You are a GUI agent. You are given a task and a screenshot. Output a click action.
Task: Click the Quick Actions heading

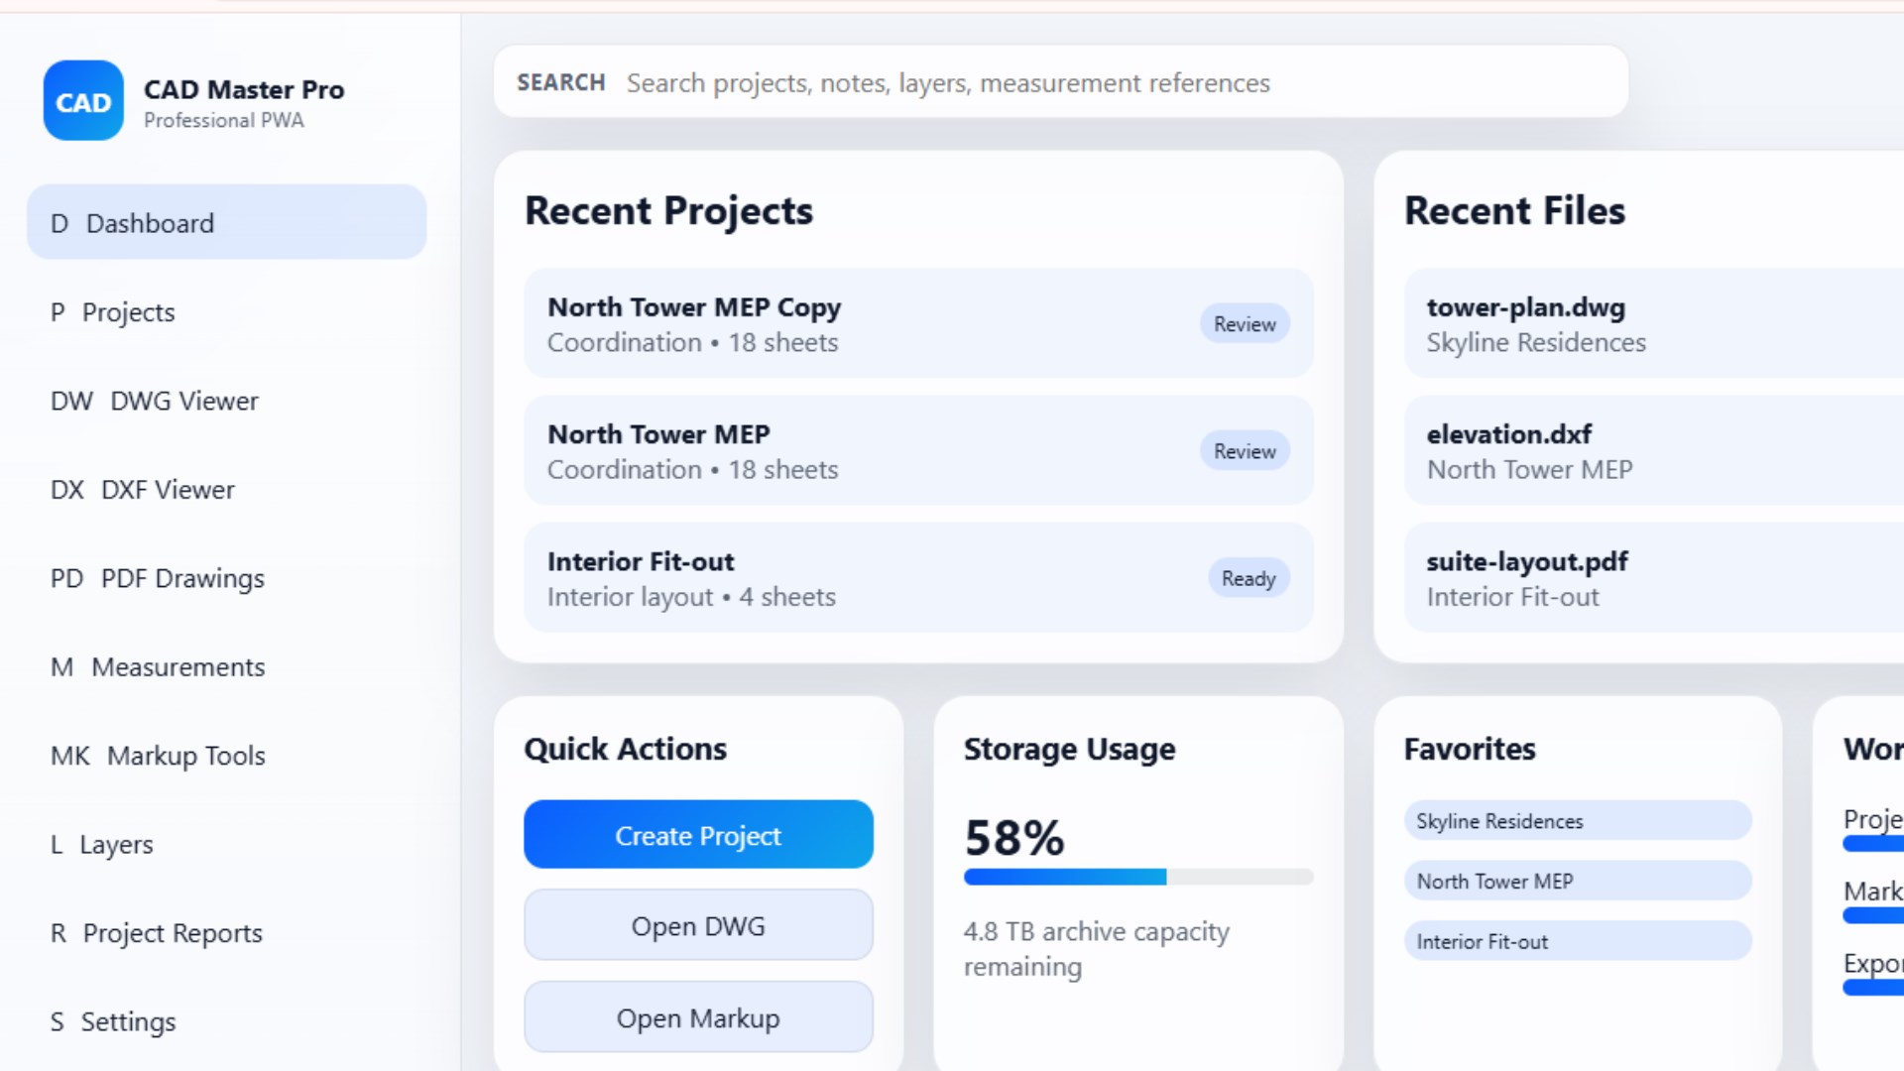pos(625,749)
